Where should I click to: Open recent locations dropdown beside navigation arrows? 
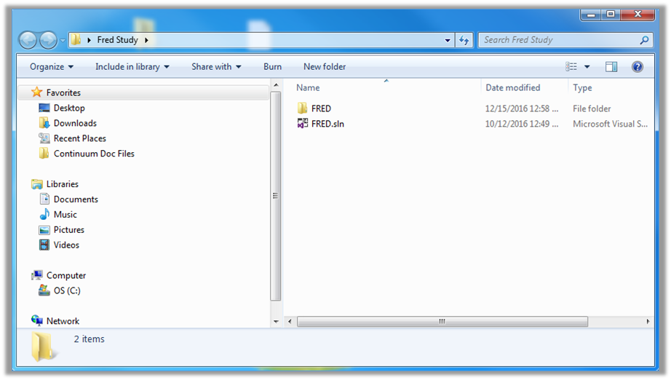(x=63, y=41)
